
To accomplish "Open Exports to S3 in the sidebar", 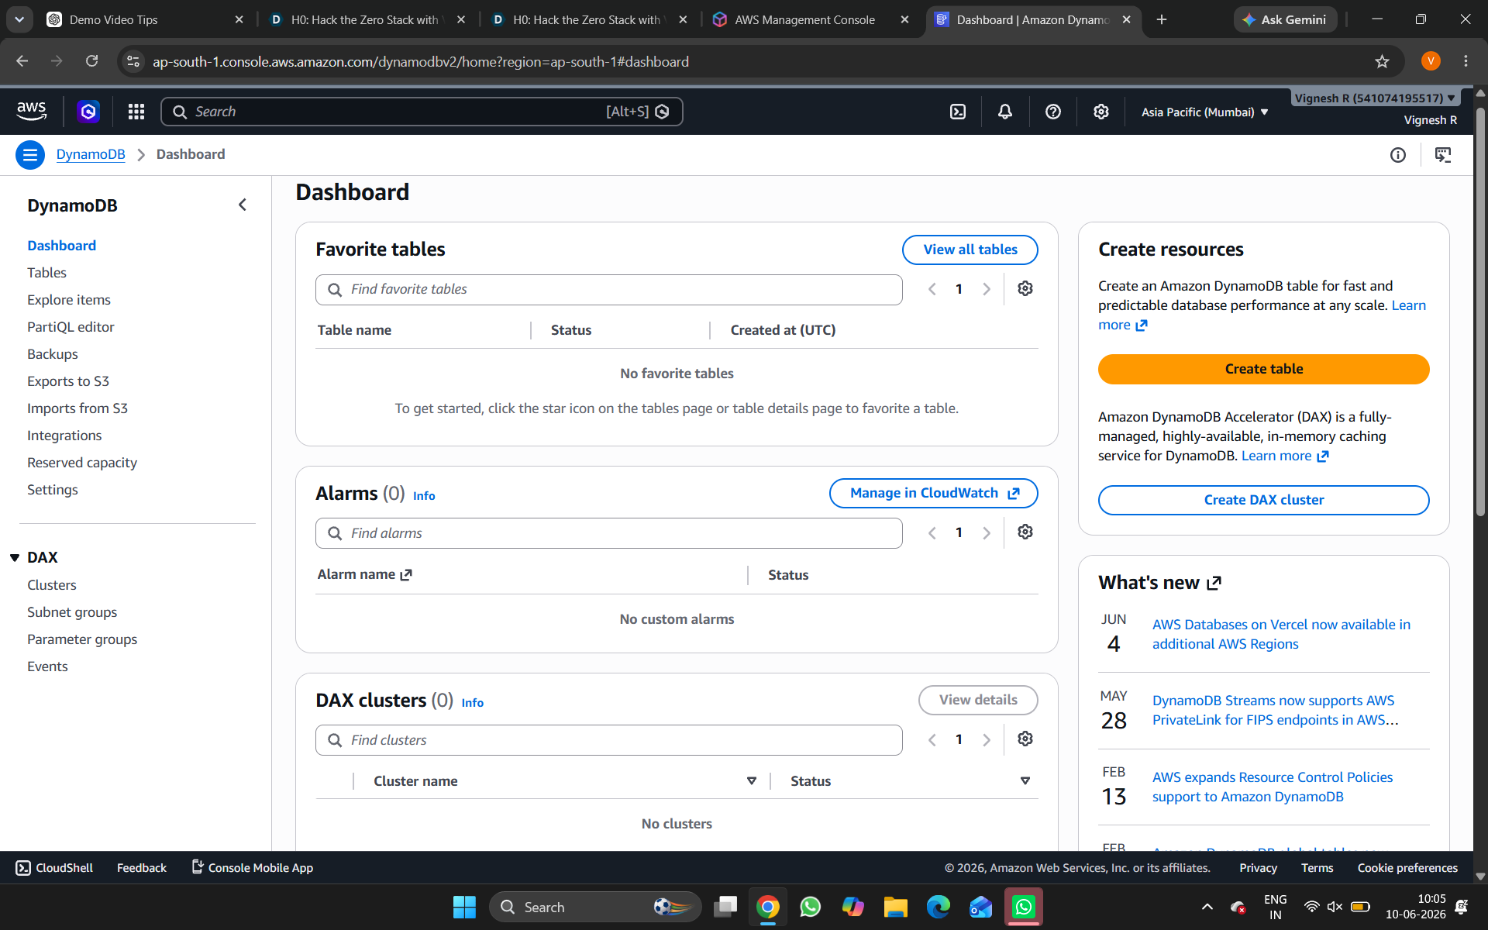I will [x=68, y=381].
